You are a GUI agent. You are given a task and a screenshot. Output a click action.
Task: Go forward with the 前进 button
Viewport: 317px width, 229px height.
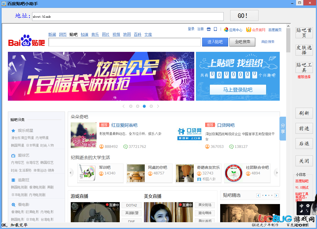coord(304,128)
